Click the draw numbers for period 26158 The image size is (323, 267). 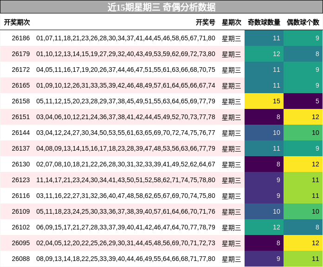(x=126, y=101)
